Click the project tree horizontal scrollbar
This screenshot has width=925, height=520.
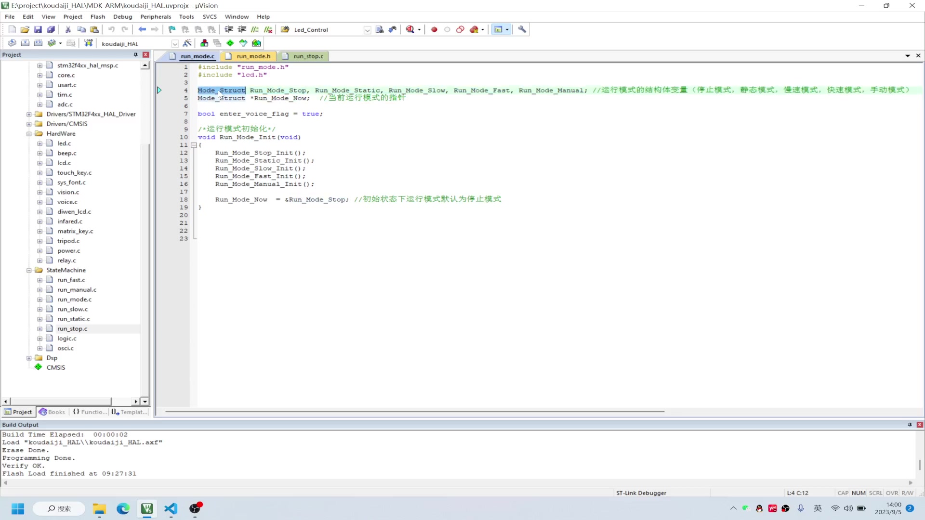(x=61, y=402)
